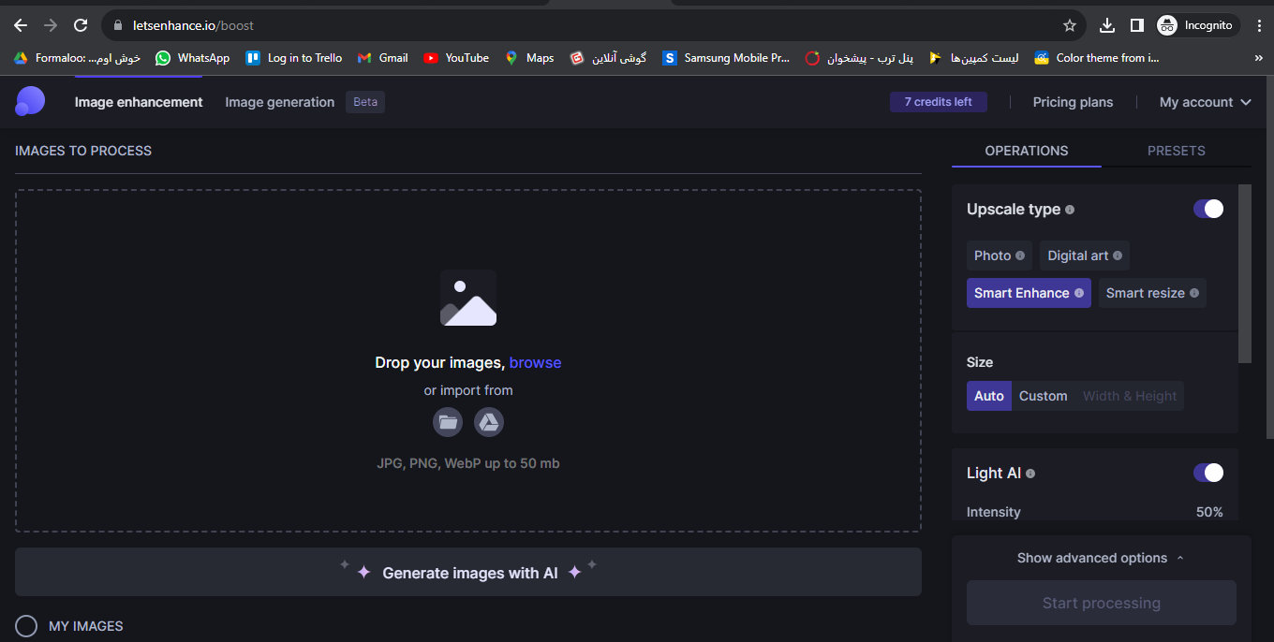
Task: Open the browser downloads icon
Action: coord(1106,25)
